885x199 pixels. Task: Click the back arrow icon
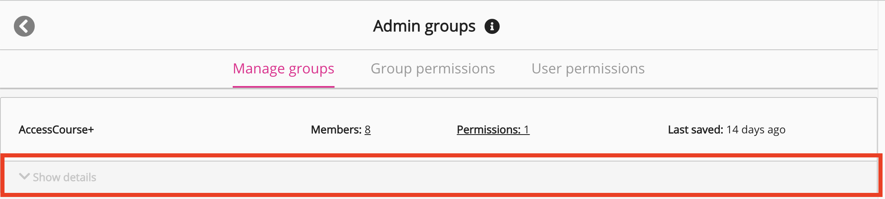click(x=24, y=27)
